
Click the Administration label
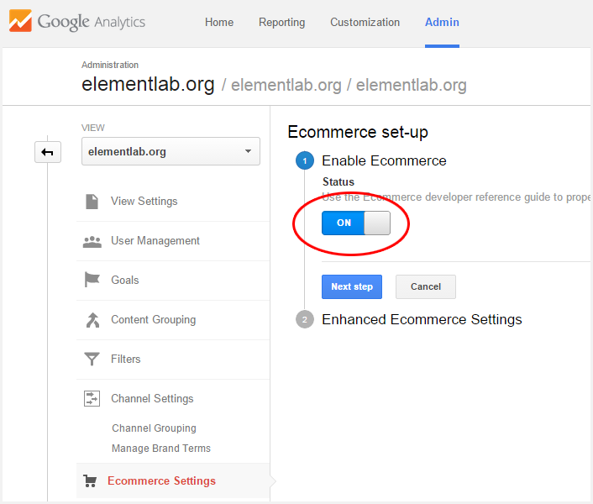[x=110, y=65]
